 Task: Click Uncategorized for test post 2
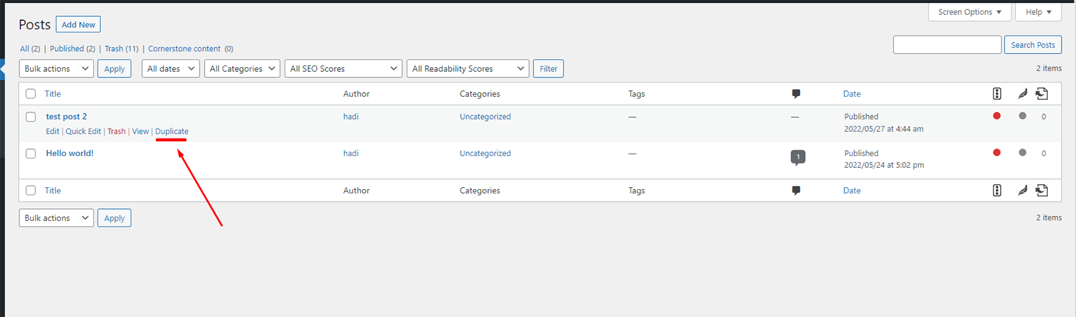485,117
